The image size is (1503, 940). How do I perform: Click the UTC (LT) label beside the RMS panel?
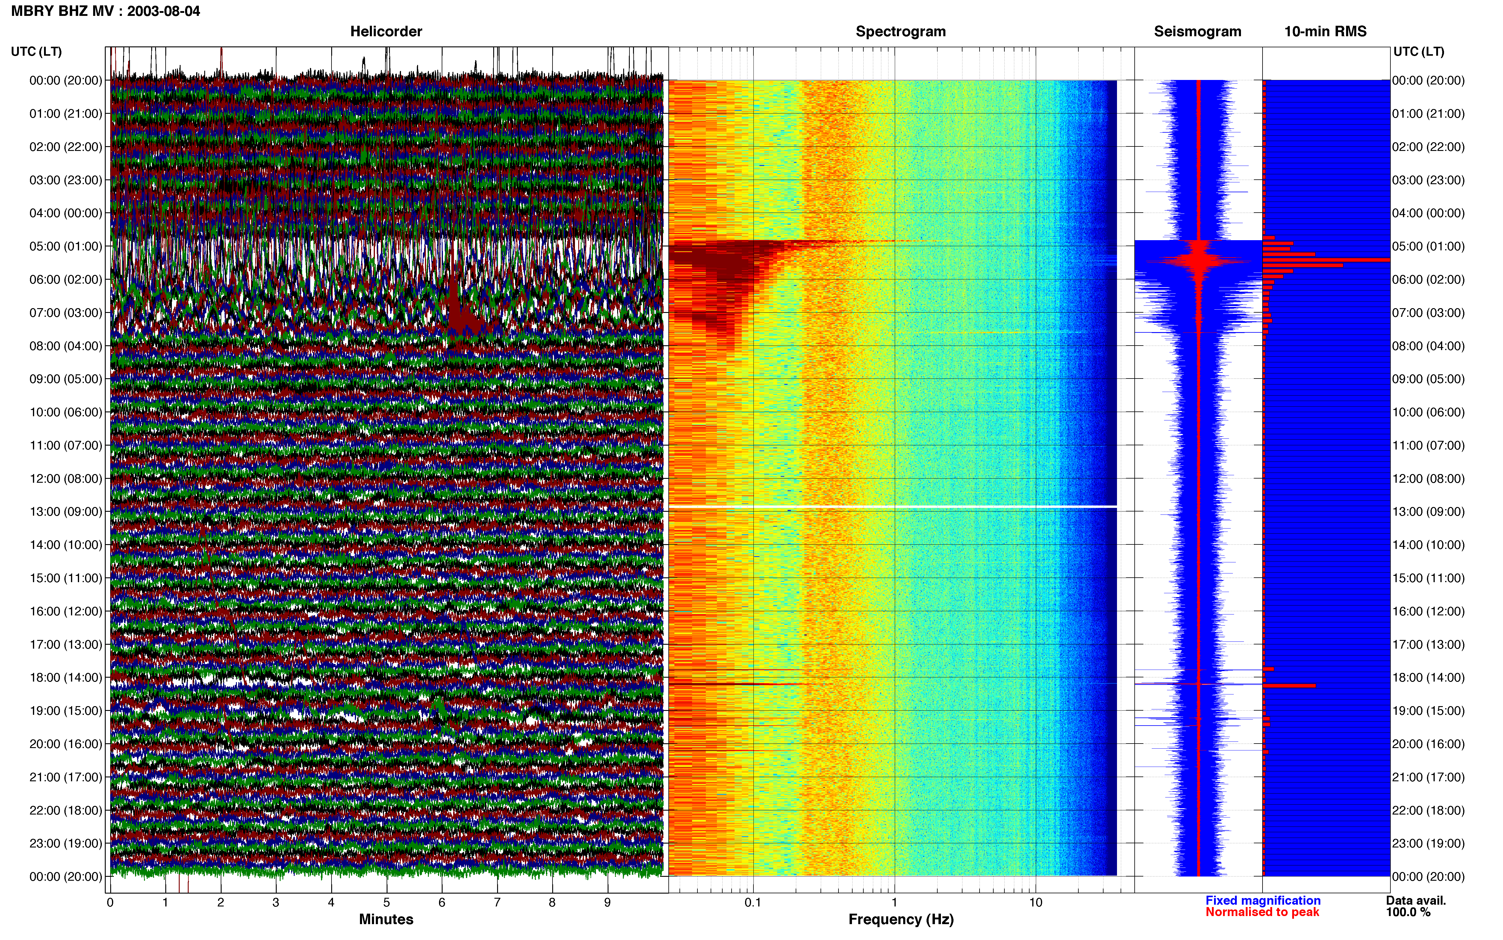(1419, 52)
